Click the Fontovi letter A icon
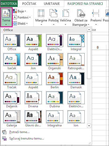The width and height of the screenshot is (109, 146). coord(15,17)
